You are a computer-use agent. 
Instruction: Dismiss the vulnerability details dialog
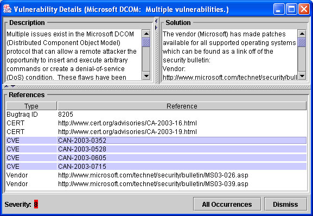285,204
